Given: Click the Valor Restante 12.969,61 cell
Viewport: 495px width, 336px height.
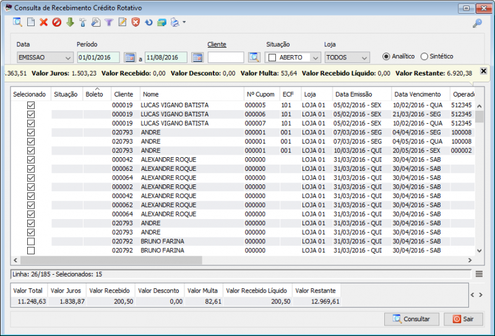Looking at the screenshot, I should click(317, 301).
